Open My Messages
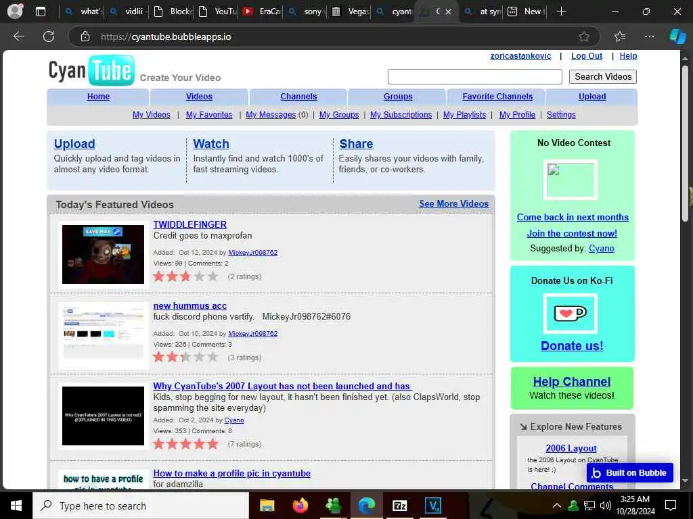The height and width of the screenshot is (519, 693). click(271, 115)
